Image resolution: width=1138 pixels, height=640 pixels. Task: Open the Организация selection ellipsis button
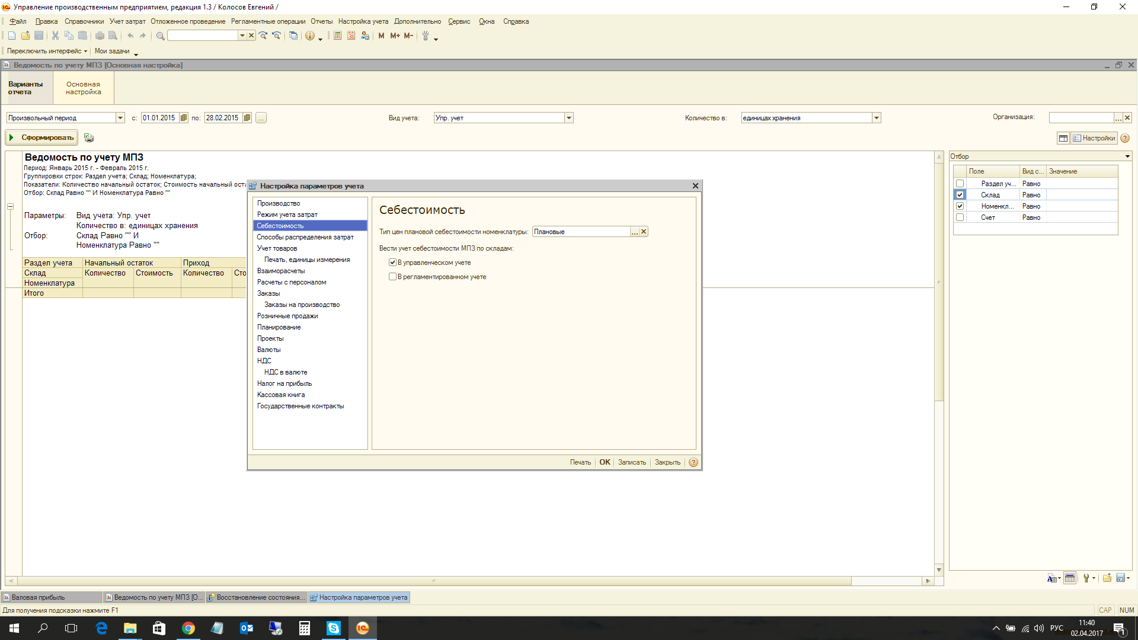coord(1118,118)
